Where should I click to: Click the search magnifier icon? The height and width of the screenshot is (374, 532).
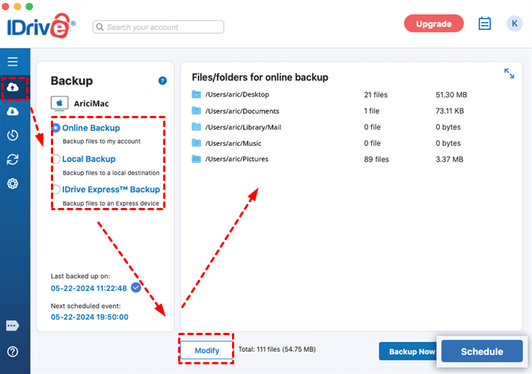(100, 27)
